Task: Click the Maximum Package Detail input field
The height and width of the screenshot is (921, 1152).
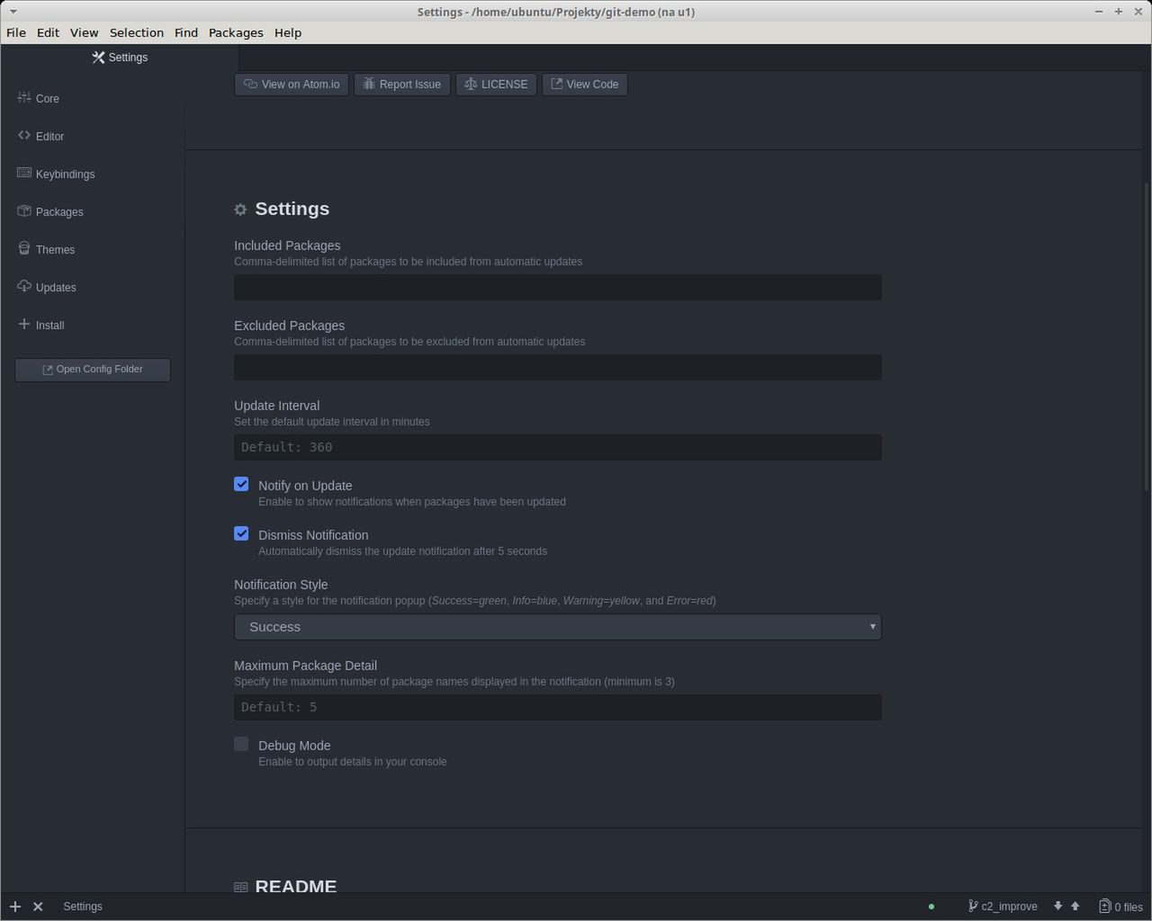Action: 558,708
